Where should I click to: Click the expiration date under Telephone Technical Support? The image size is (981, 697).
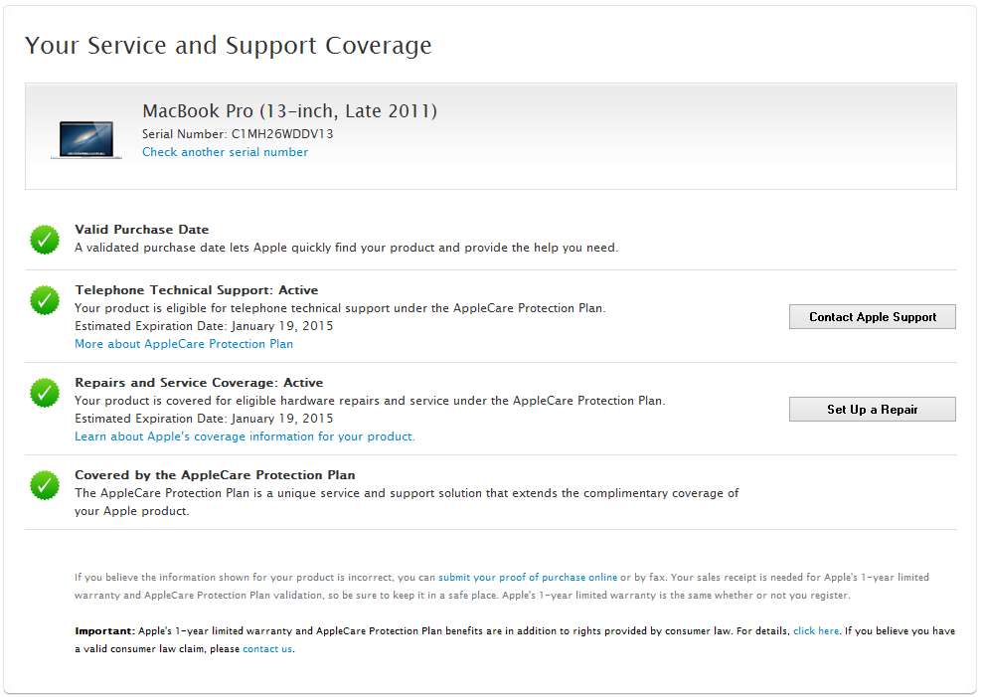click(x=282, y=326)
